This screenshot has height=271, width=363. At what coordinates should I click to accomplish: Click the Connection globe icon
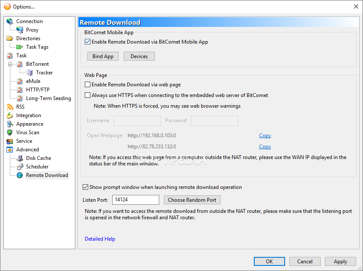(10, 21)
